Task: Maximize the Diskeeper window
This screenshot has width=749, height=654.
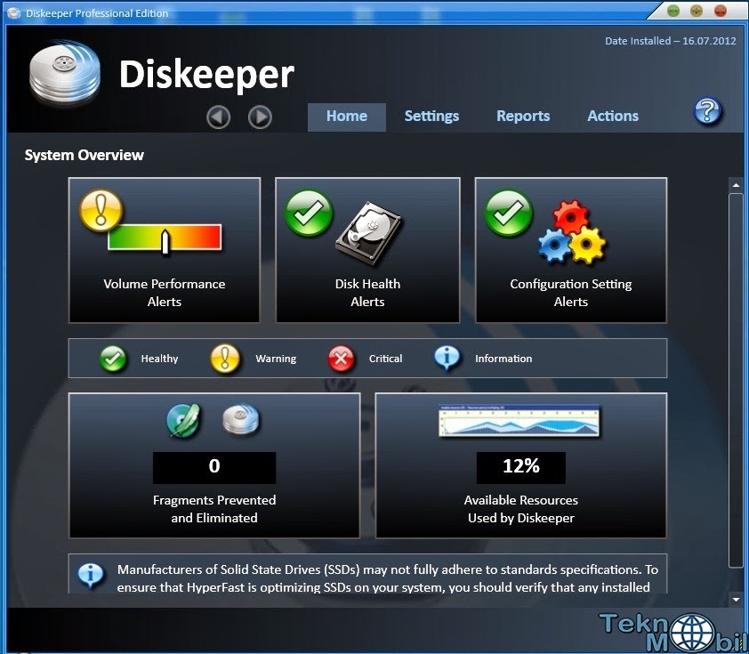Action: pyautogui.click(x=697, y=11)
